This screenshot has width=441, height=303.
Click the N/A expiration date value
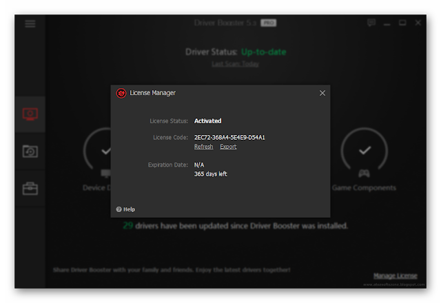pyautogui.click(x=199, y=165)
